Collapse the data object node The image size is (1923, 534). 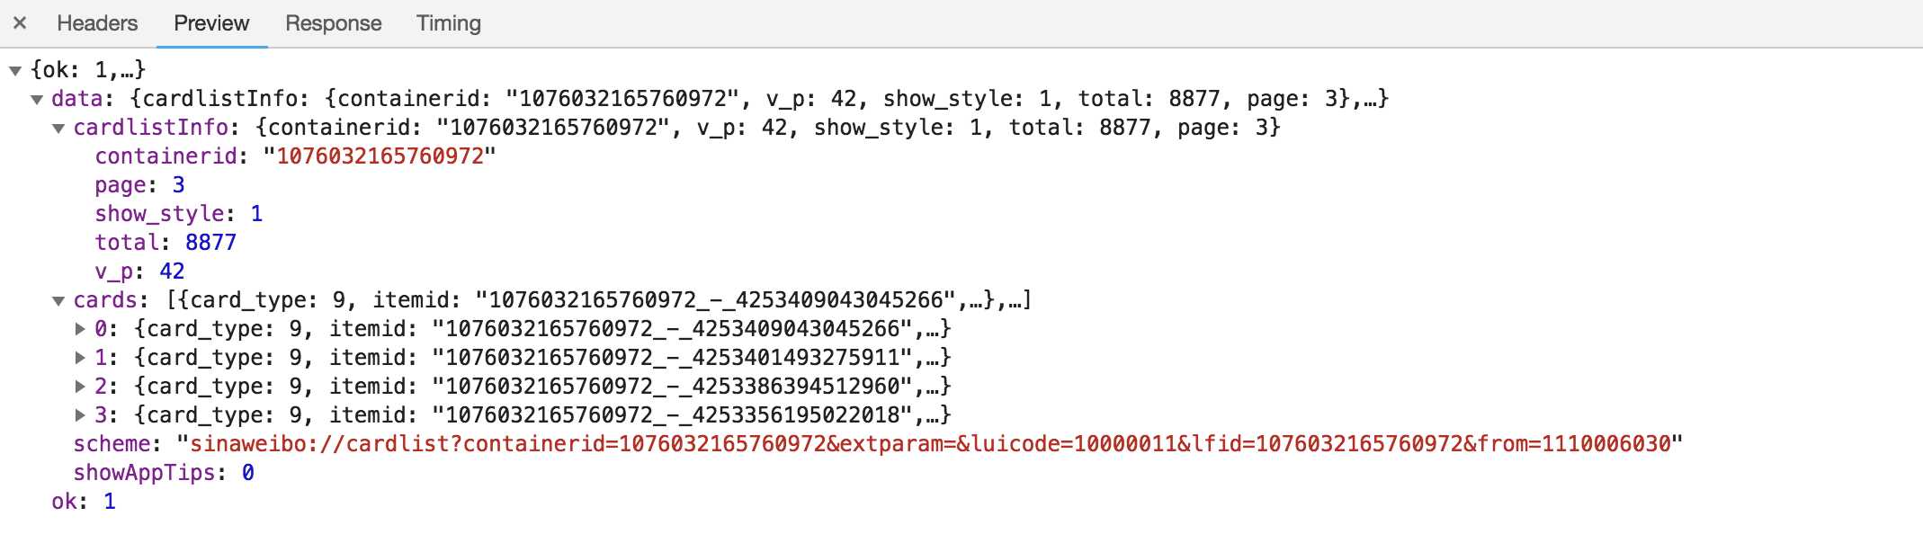(x=37, y=99)
